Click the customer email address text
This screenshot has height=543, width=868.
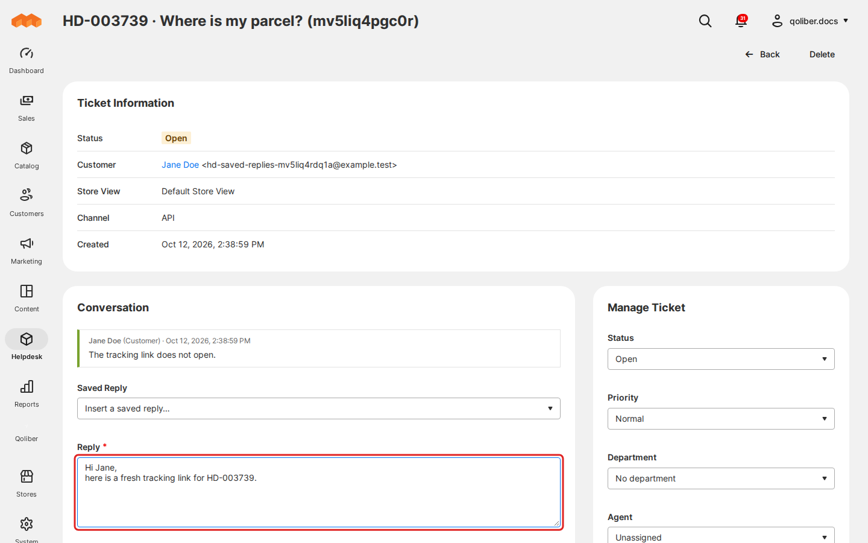coord(300,165)
